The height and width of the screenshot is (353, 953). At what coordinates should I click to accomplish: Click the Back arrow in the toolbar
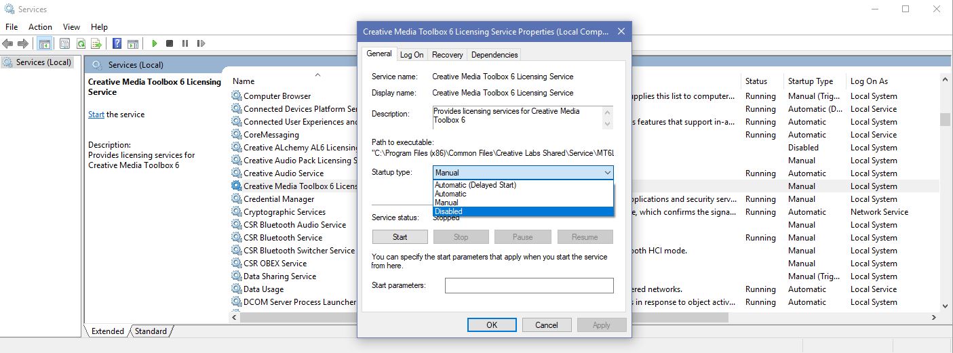[x=8, y=43]
